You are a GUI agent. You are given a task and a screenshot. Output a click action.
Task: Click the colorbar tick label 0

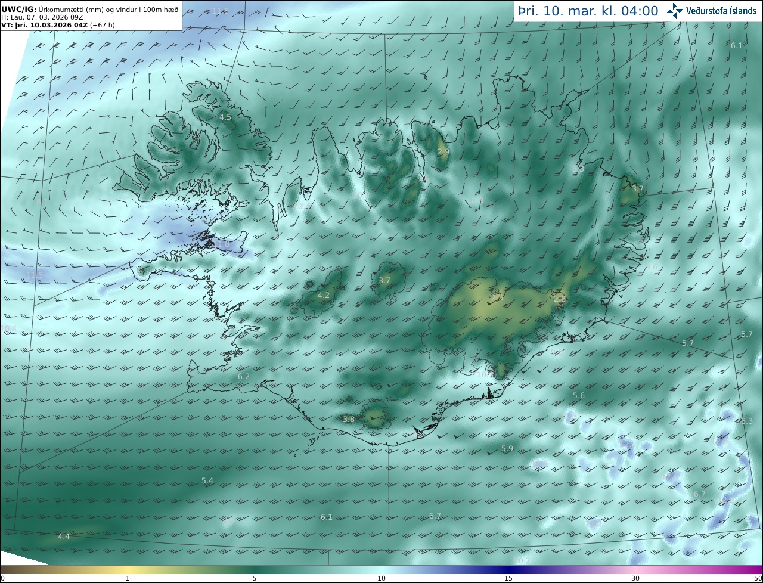2,578
